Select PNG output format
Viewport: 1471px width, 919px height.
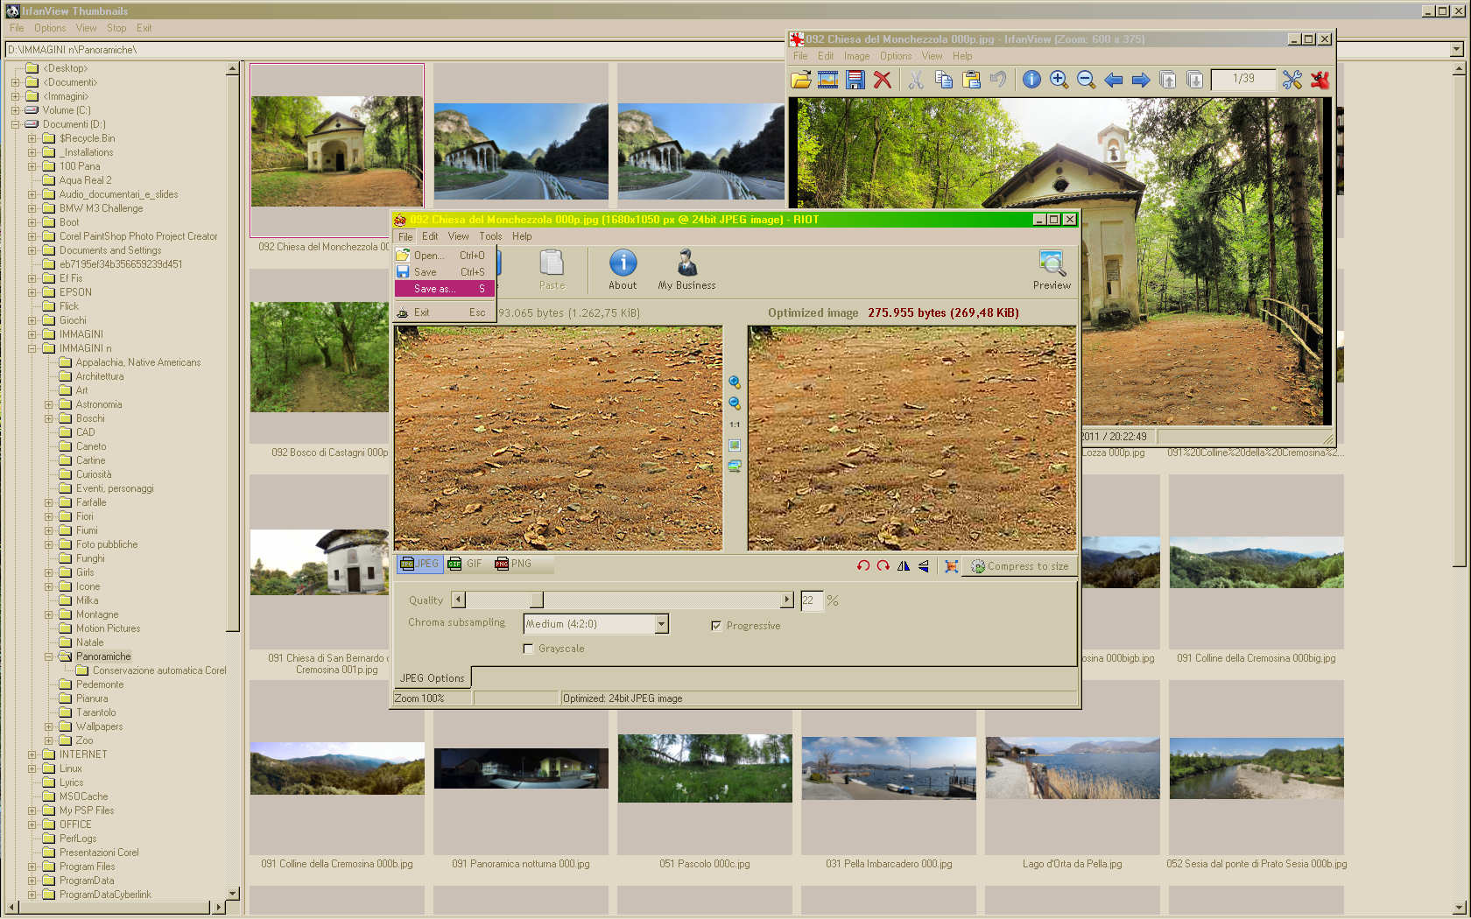[513, 564]
